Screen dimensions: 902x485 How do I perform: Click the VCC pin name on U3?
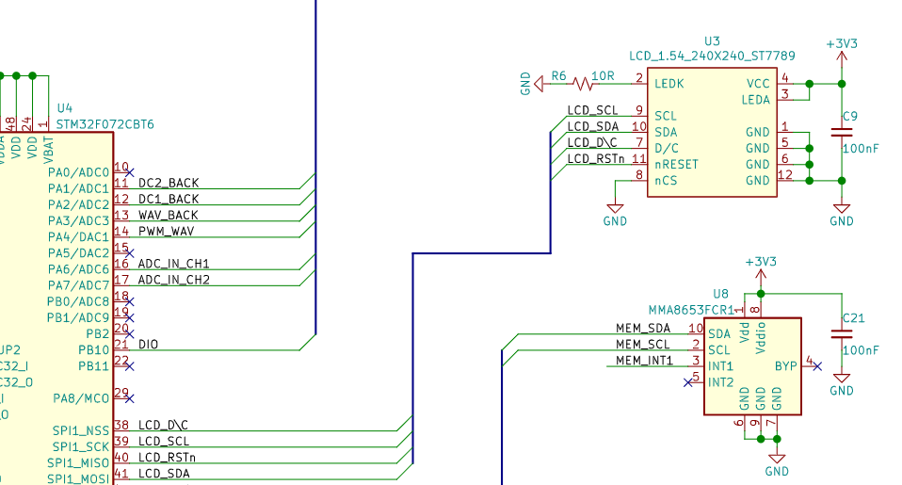[x=758, y=84]
